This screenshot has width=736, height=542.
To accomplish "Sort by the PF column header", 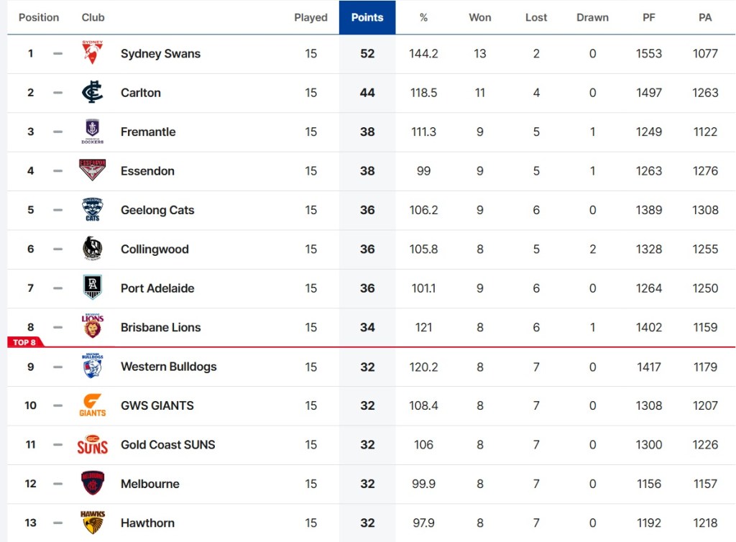I will click(x=648, y=17).
